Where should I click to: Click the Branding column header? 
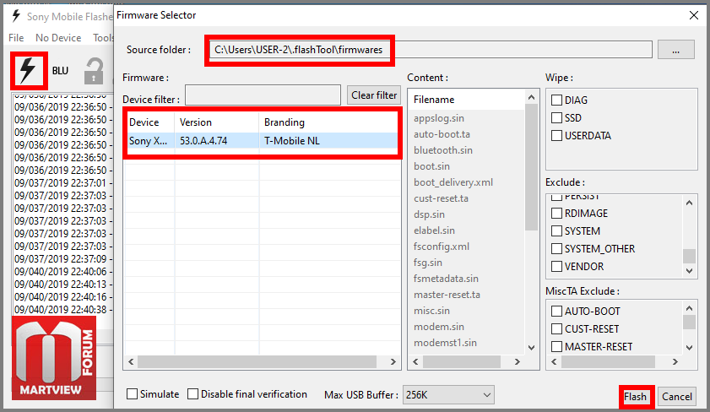[328, 122]
